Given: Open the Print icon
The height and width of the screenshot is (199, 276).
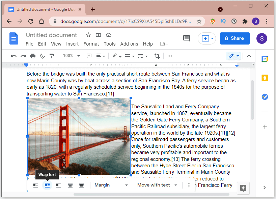Looking at the screenshot, I should pyautogui.click(x=33, y=56).
